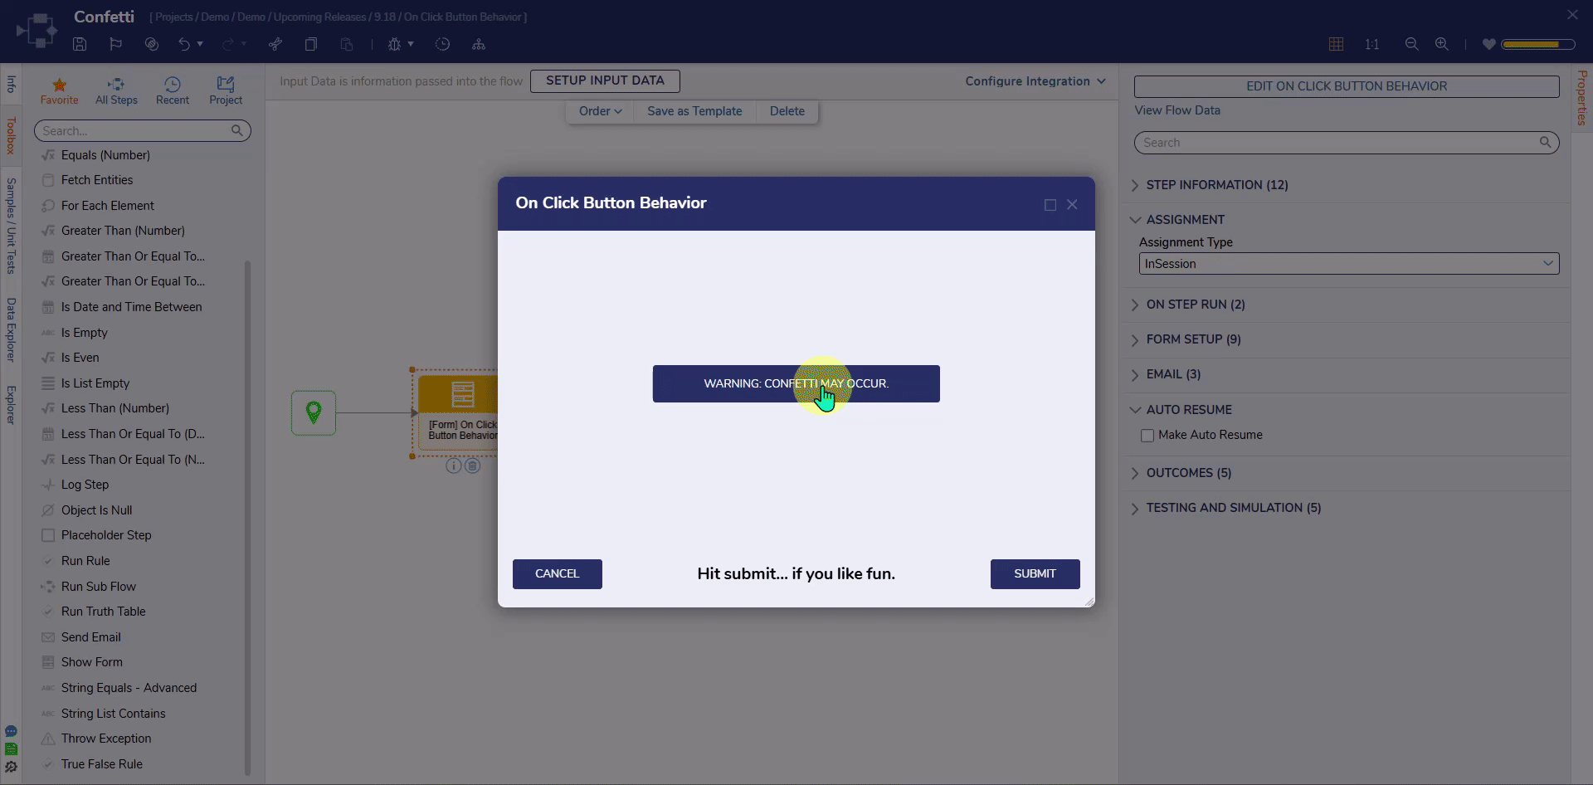Toggle the grid icon in toolbar
Screen dimensions: 1593x785
pyautogui.click(x=1336, y=44)
